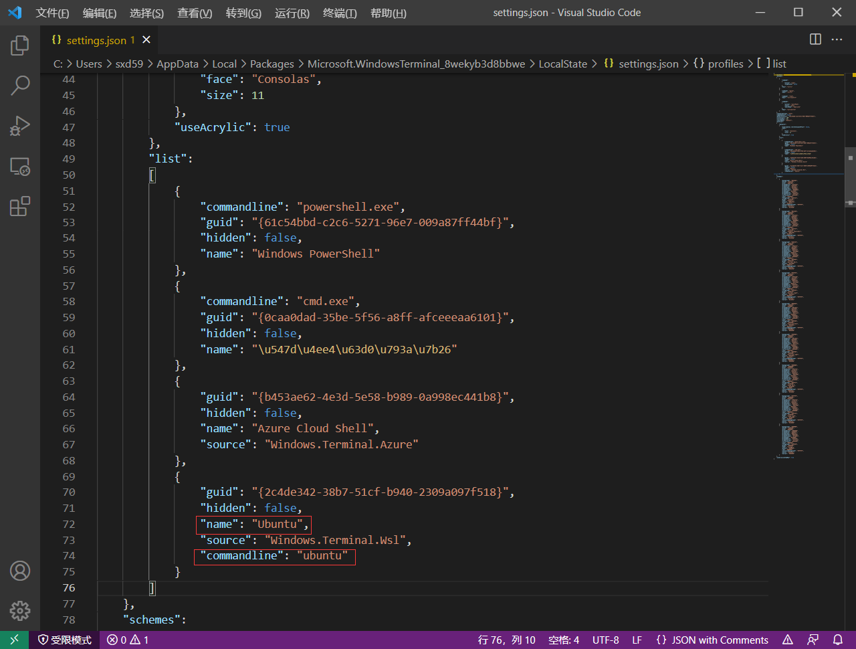Go to line via cursor position status
Image resolution: width=856 pixels, height=649 pixels.
(x=506, y=640)
